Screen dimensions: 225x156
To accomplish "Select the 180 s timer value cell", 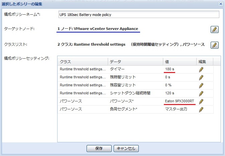I will click(x=180, y=69).
